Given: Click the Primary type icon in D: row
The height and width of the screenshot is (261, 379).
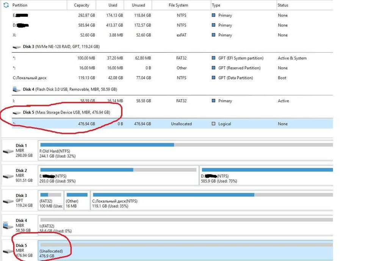Looking at the screenshot, I should [213, 25].
